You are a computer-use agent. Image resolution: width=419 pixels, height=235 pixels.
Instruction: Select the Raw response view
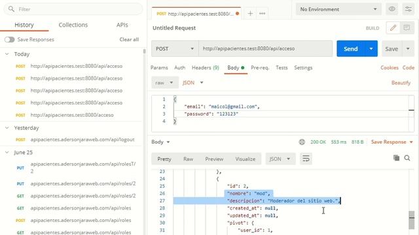tap(188, 159)
